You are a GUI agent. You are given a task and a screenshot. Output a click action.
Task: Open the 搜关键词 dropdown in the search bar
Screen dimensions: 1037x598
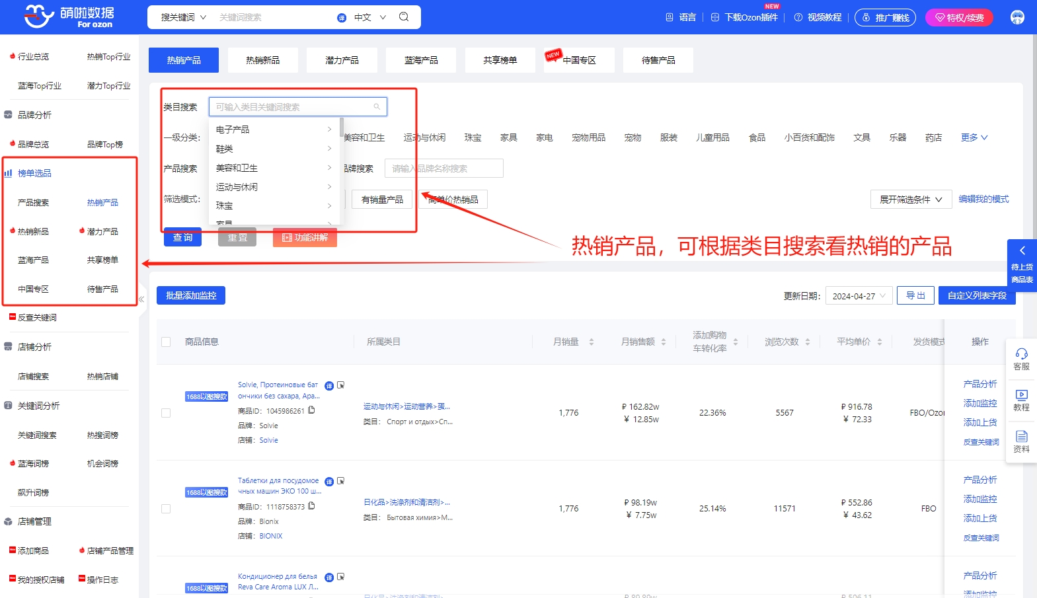(x=183, y=17)
